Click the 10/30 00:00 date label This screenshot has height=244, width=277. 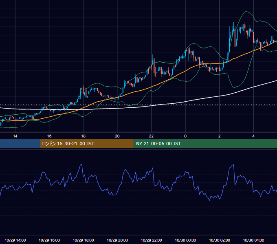pyautogui.click(x=185, y=240)
